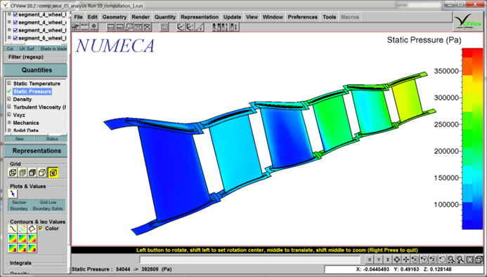This screenshot has width=487, height=277.
Task: Open the Quantity menu
Action: coord(165,17)
